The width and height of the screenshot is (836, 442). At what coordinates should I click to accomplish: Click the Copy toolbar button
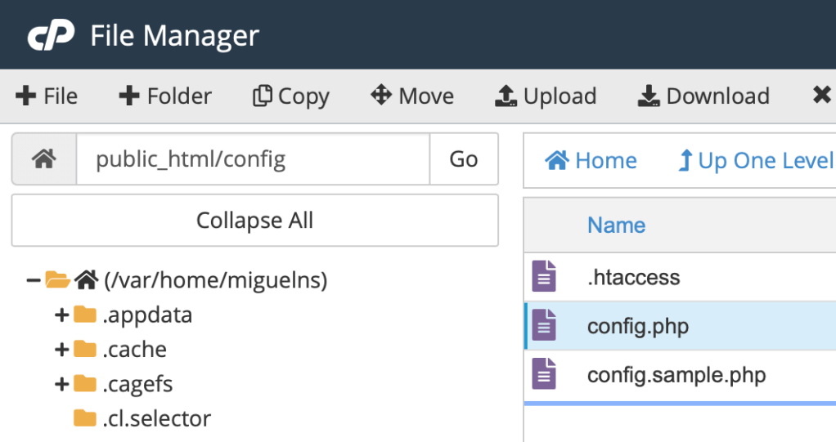[291, 96]
